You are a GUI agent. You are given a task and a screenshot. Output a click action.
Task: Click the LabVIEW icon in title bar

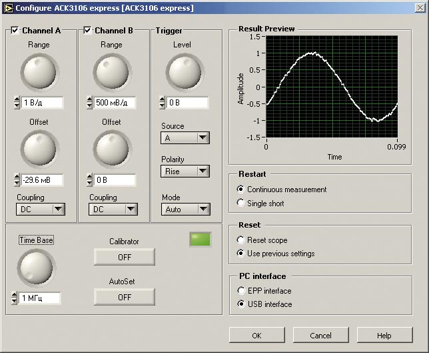click(x=8, y=7)
